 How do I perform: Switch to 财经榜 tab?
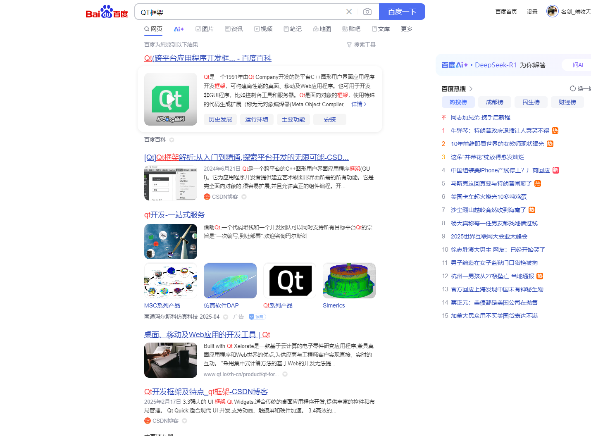567,102
